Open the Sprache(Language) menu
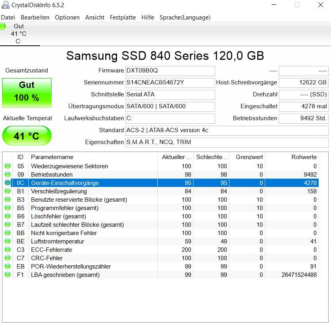Image resolution: width=331 pixels, height=323 pixels. coord(185,18)
